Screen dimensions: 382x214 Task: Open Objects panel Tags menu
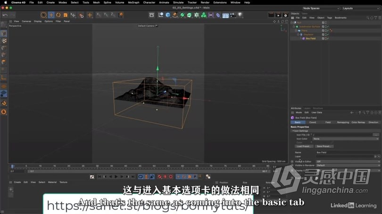tap(329, 18)
